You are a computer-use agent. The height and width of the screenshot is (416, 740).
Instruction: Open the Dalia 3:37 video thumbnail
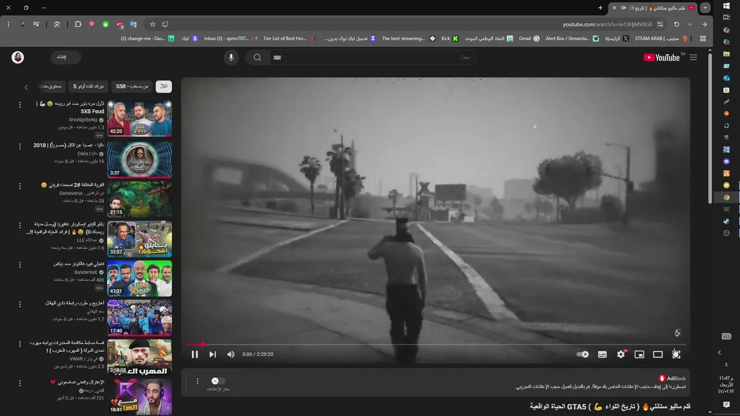[x=139, y=159]
